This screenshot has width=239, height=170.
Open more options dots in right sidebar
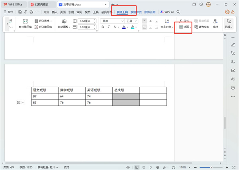pyautogui.click(x=233, y=96)
